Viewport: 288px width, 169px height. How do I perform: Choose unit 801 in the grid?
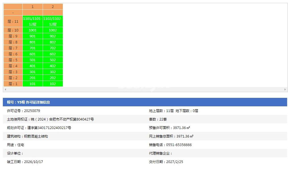point(32,42)
